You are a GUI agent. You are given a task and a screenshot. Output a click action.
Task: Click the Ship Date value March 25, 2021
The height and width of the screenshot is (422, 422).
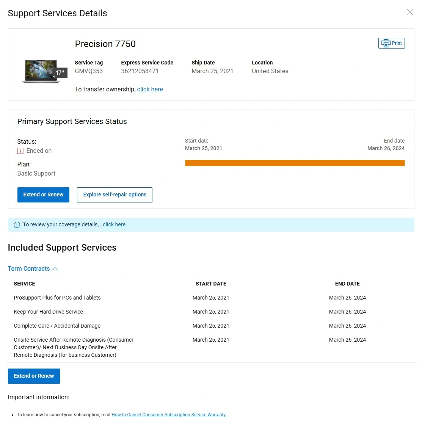(212, 71)
